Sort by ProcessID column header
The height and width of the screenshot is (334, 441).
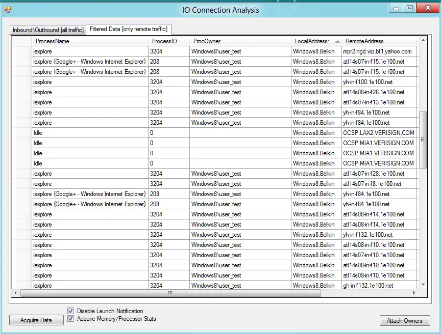[169, 41]
